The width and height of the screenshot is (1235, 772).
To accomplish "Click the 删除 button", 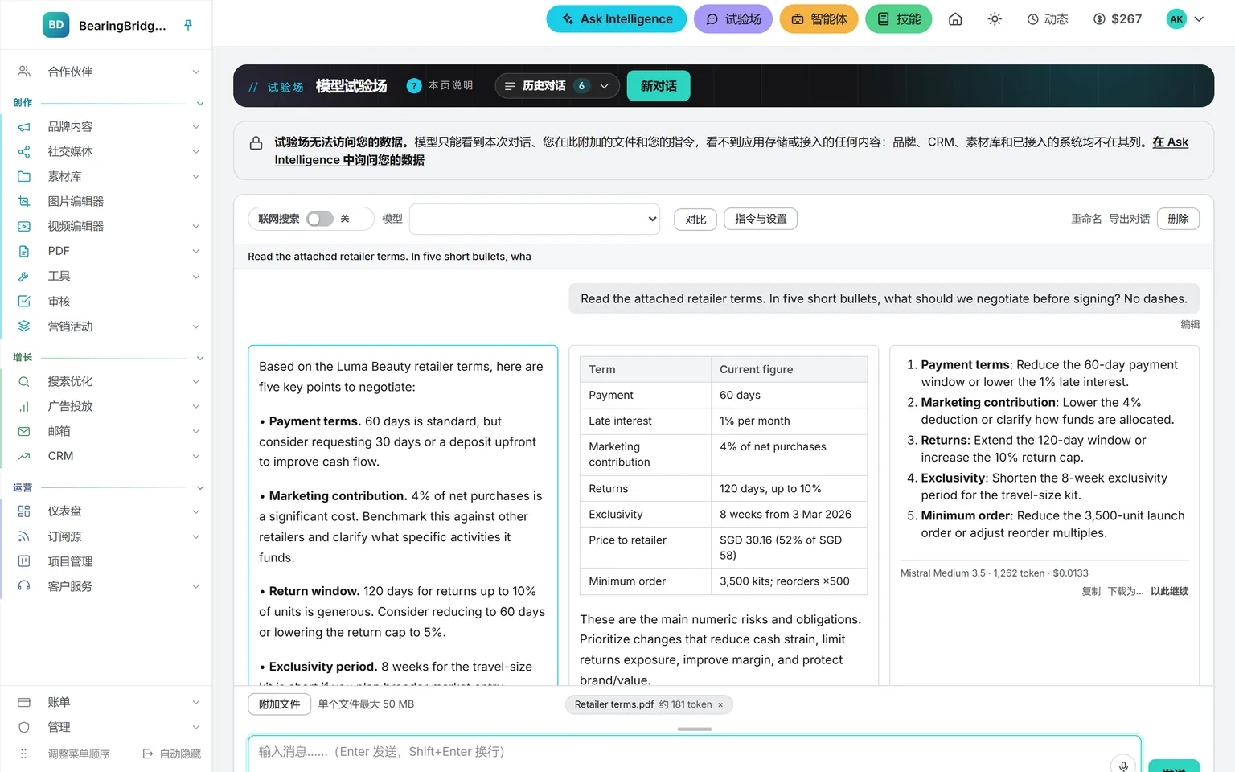I will click(1178, 219).
